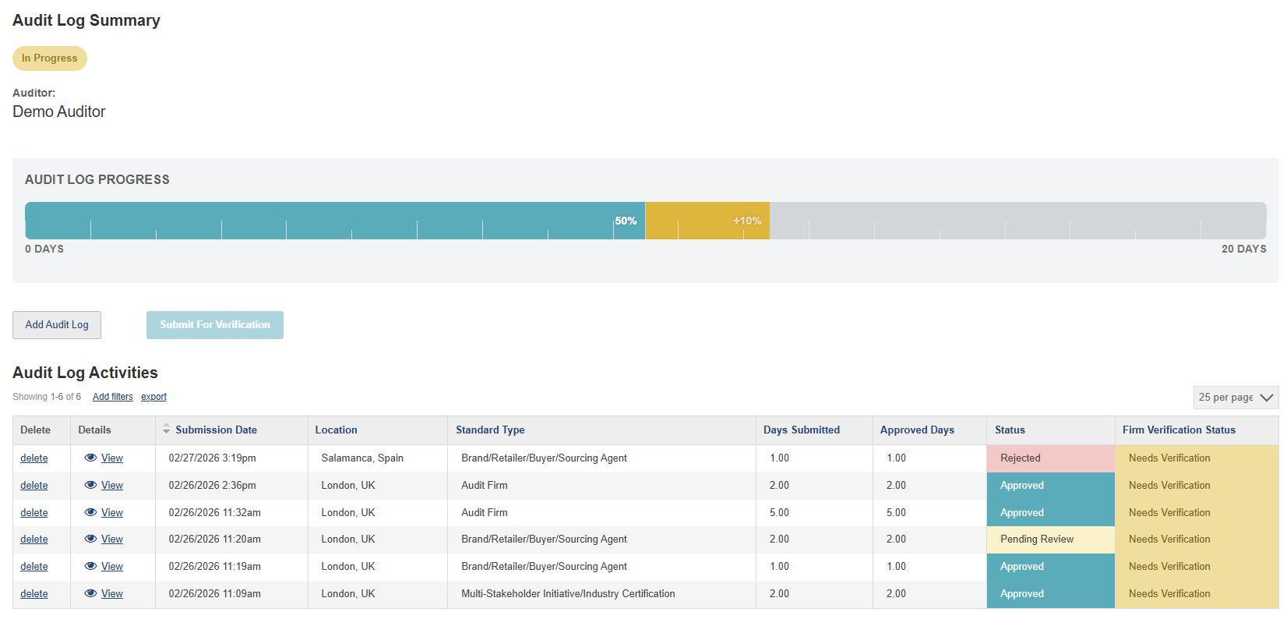Click the 0 DAYS label under the progress bar
Screen dimensions: 1287x619
[44, 249]
